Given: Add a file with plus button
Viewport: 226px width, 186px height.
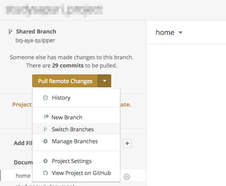Looking at the screenshot, I should coord(127,143).
